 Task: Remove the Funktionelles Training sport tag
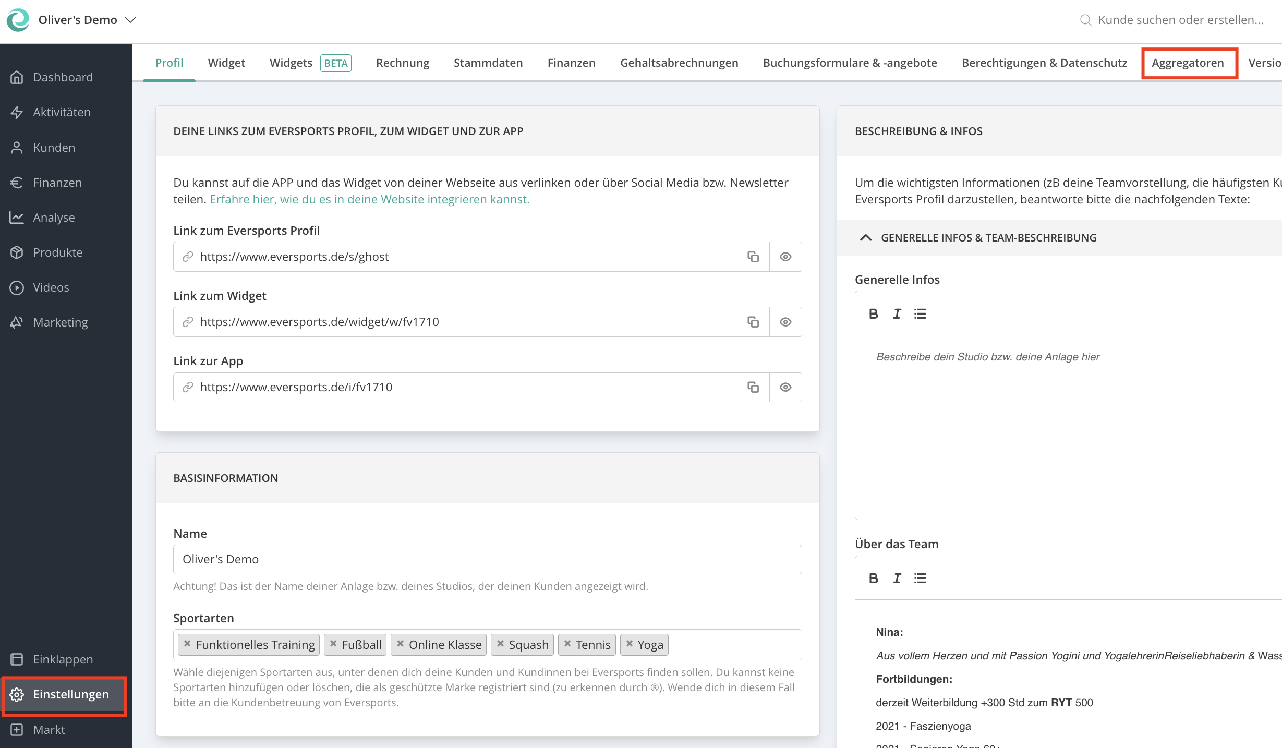(187, 644)
